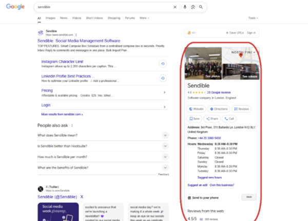Open Sendible (@Sendible) X result

point(60,197)
